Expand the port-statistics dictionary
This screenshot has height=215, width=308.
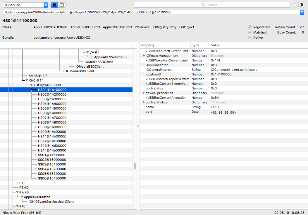click(x=144, y=102)
